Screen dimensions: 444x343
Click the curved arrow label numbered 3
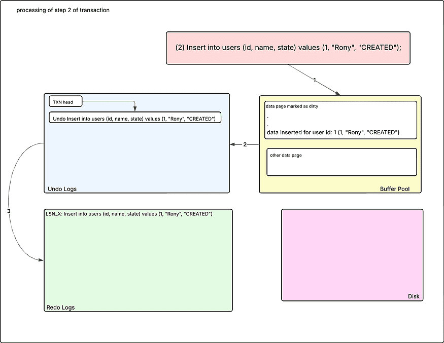9,210
